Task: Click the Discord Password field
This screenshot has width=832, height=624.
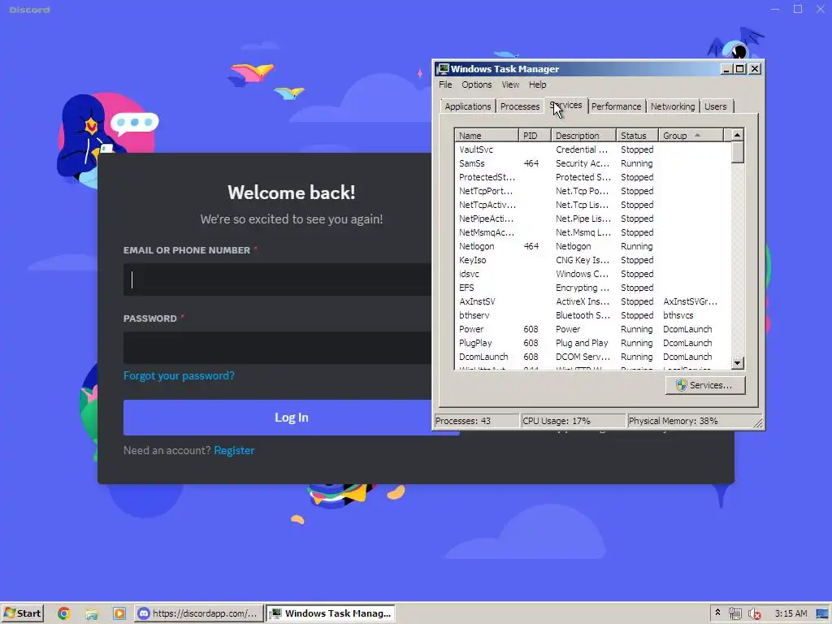Action: [278, 348]
